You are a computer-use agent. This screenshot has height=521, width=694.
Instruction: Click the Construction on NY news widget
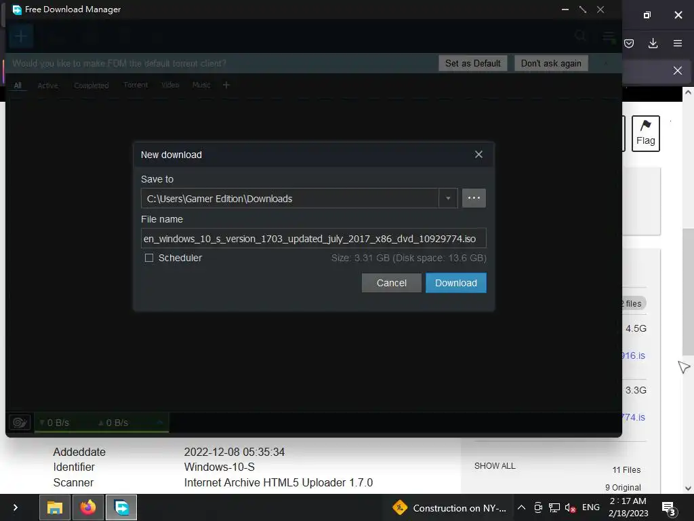pos(450,507)
